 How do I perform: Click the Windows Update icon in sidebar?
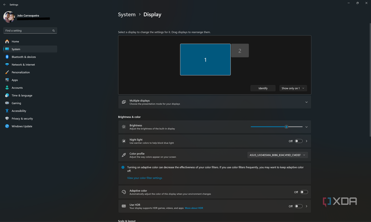(7, 126)
